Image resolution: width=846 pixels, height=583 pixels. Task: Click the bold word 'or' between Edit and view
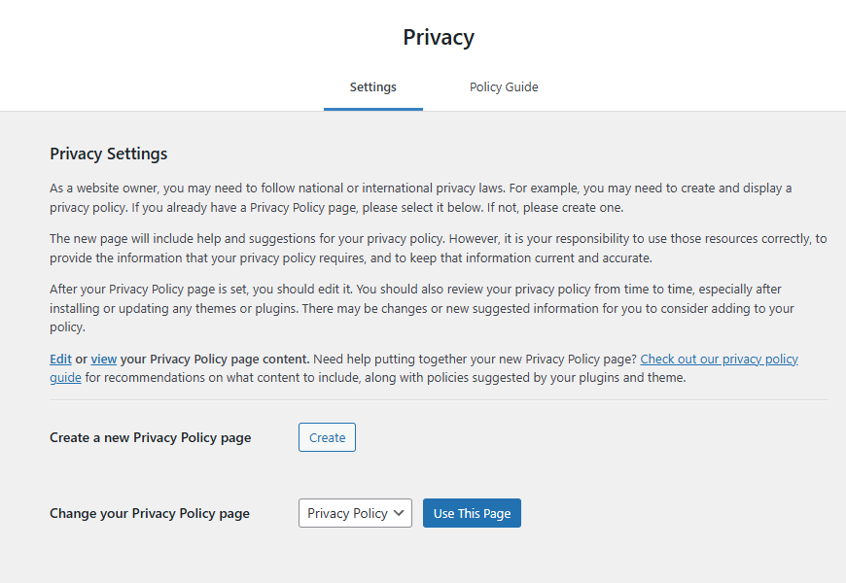(82, 360)
